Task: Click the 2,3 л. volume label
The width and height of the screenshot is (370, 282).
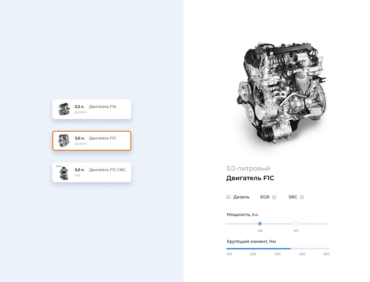Action: 79,107
